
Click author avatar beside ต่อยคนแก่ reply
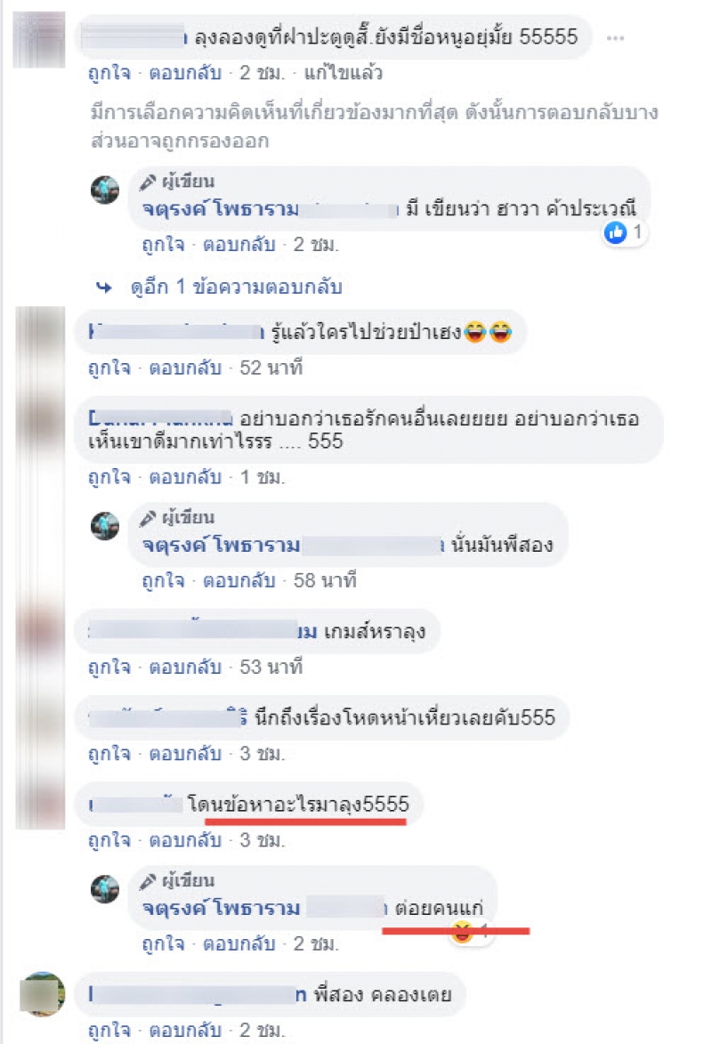105,889
